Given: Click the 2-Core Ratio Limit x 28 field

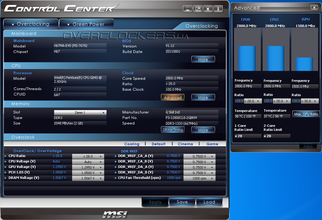Looking at the screenshot, I should [277, 136].
